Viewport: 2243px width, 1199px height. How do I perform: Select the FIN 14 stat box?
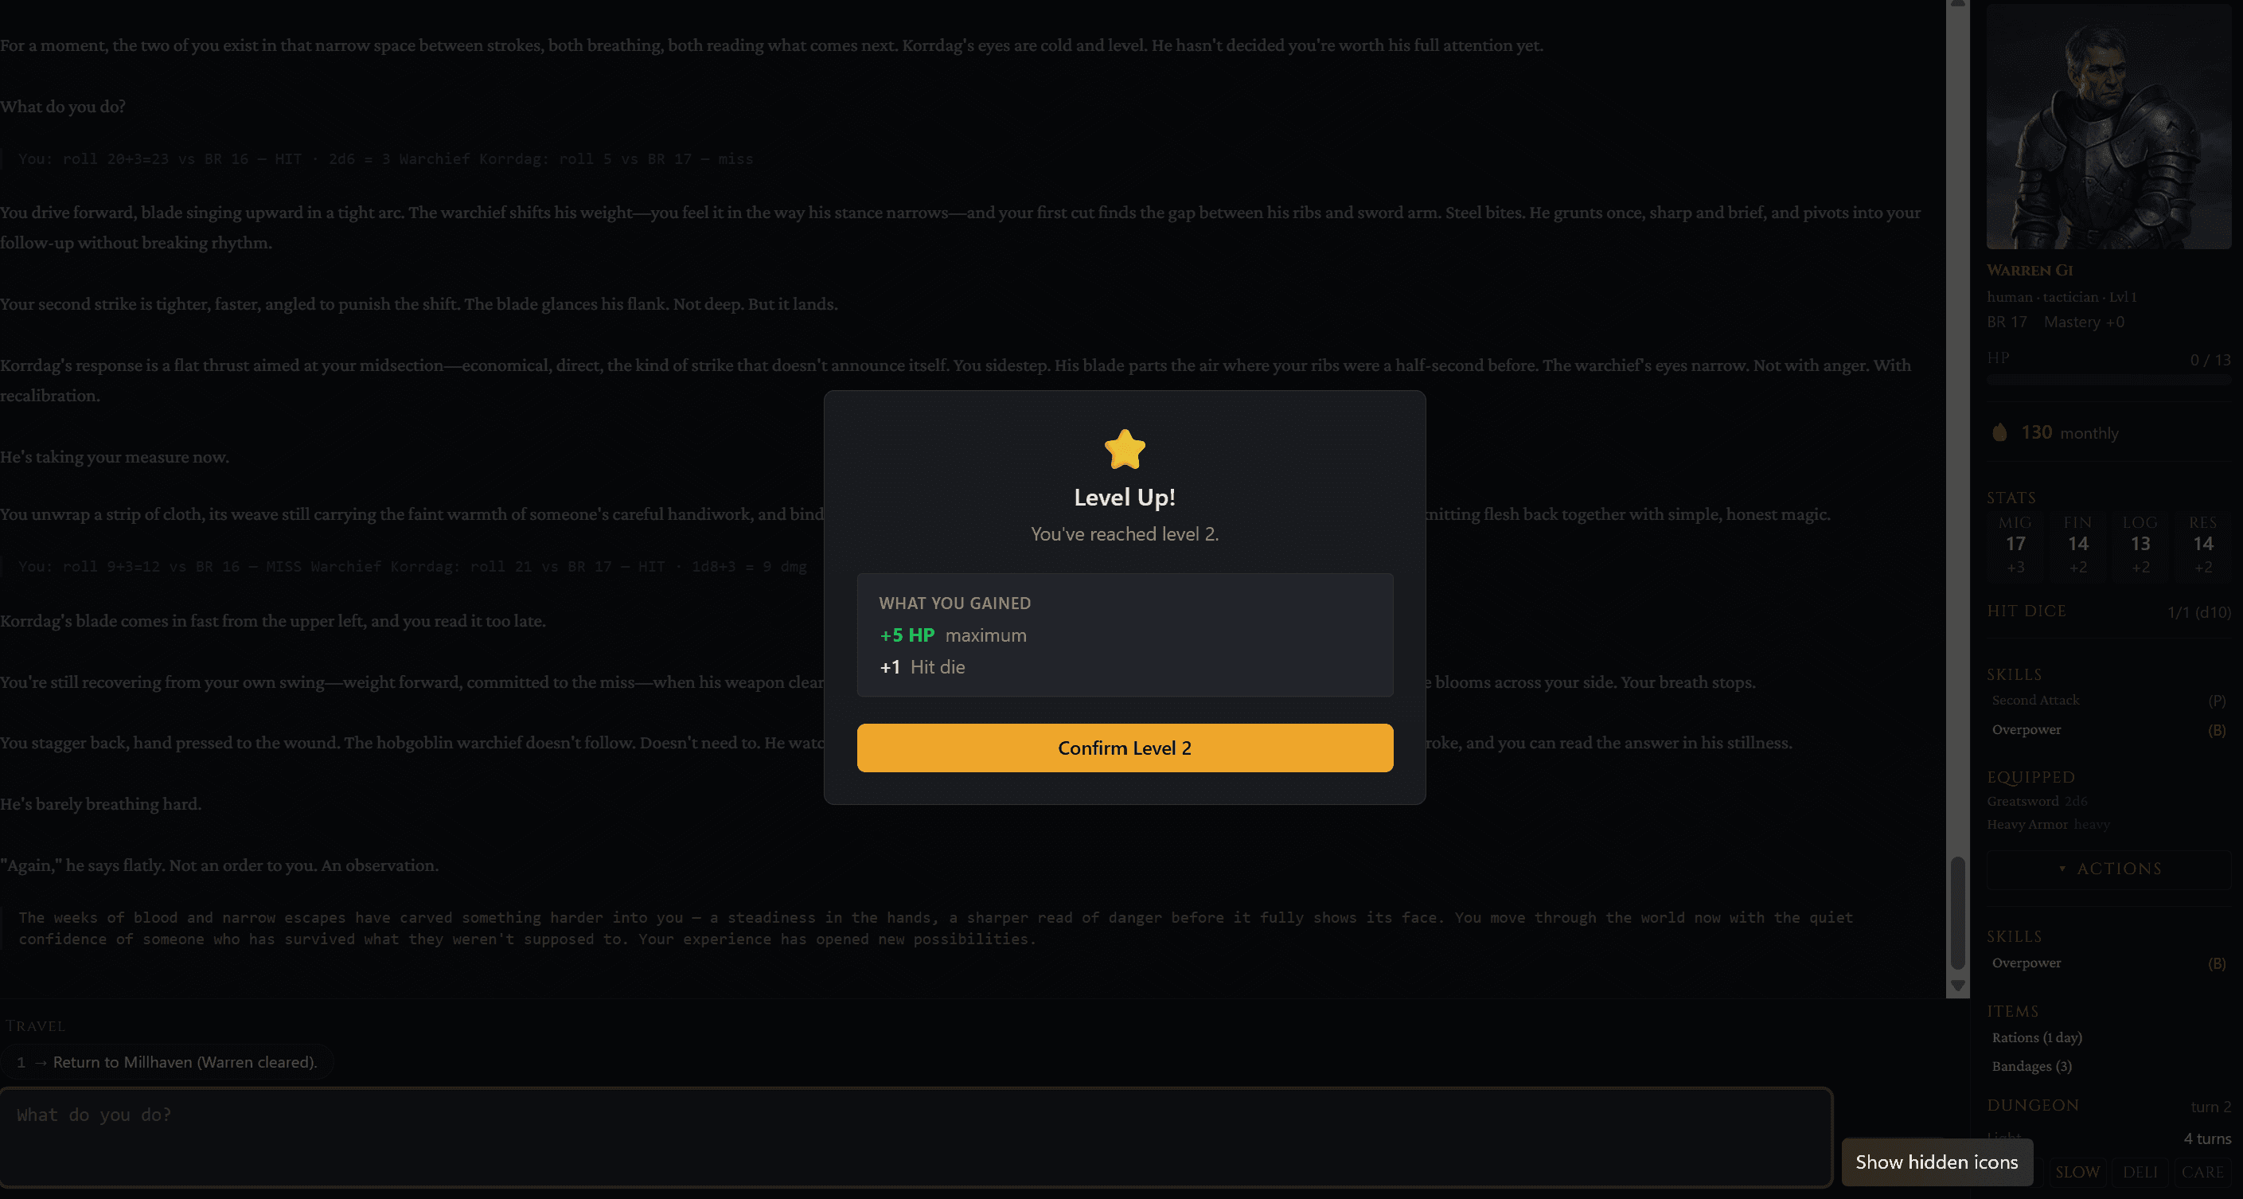point(2077,545)
